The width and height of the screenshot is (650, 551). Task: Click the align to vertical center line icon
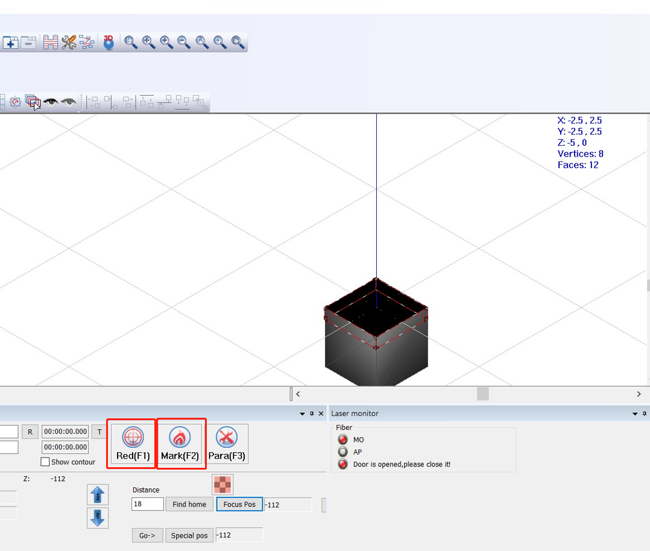tap(111, 102)
